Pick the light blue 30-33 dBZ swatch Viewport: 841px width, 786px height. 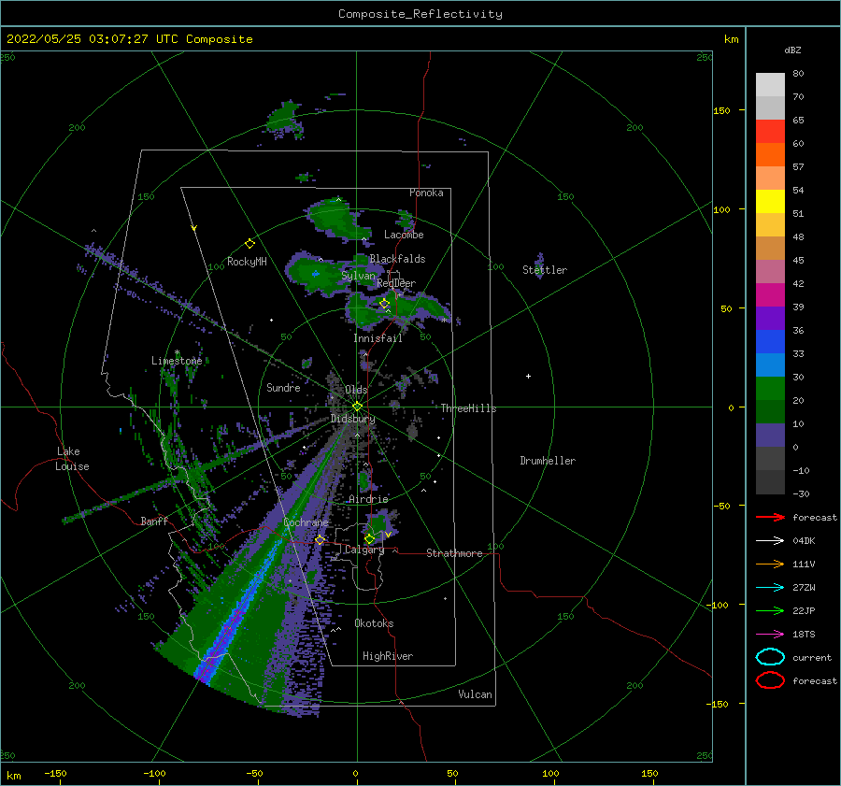point(770,365)
